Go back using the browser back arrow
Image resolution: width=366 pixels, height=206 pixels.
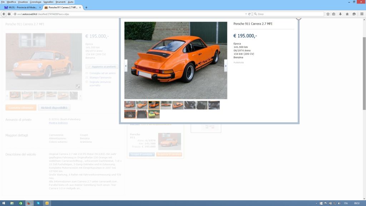tap(4, 14)
